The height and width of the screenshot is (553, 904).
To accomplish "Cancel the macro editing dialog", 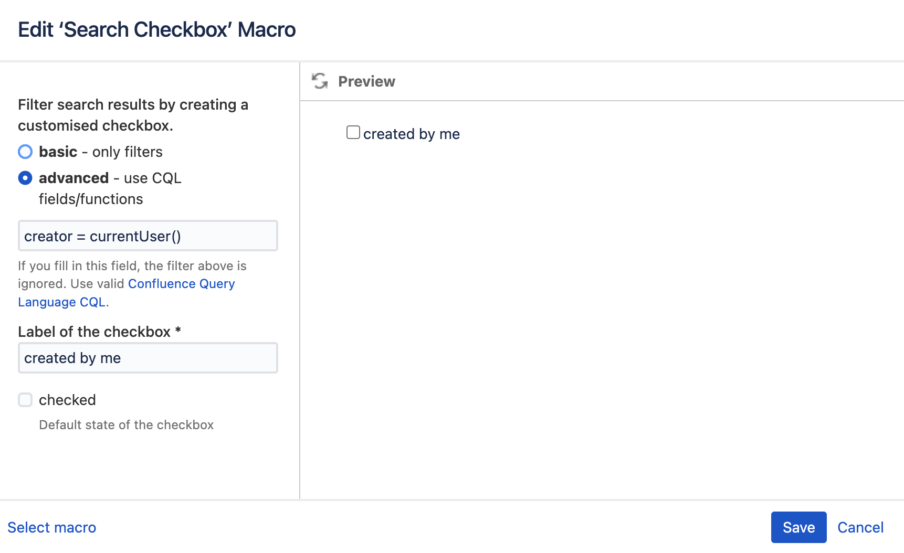I will pyautogui.click(x=860, y=527).
